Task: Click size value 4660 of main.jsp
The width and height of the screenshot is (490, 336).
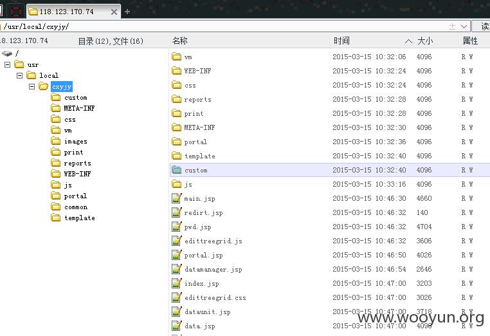Action: (x=424, y=198)
